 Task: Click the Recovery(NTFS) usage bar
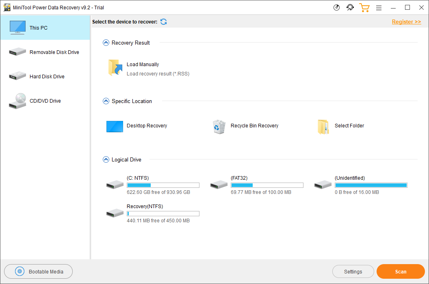[163, 213]
